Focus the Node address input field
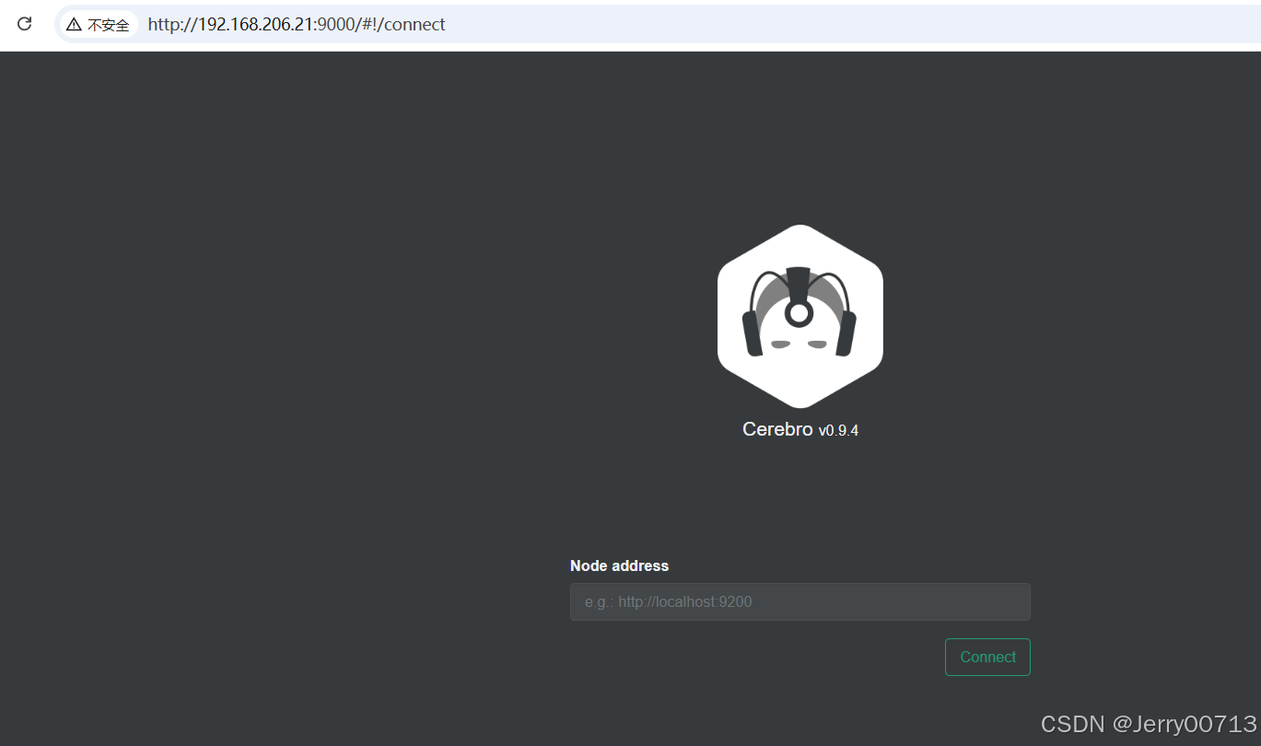1261x746 pixels. [x=800, y=601]
